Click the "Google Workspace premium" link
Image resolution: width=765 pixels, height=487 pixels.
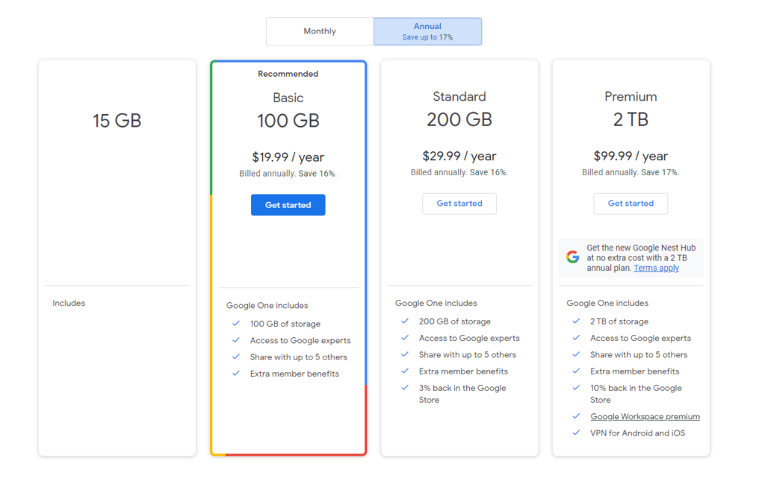(x=645, y=416)
